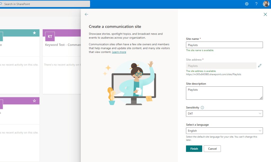This screenshot has height=162, width=271.
Task: Click the KT site logo tile
Action: (x=50, y=36)
